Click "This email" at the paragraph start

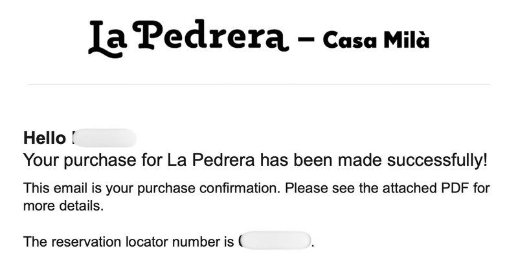pos(50,190)
